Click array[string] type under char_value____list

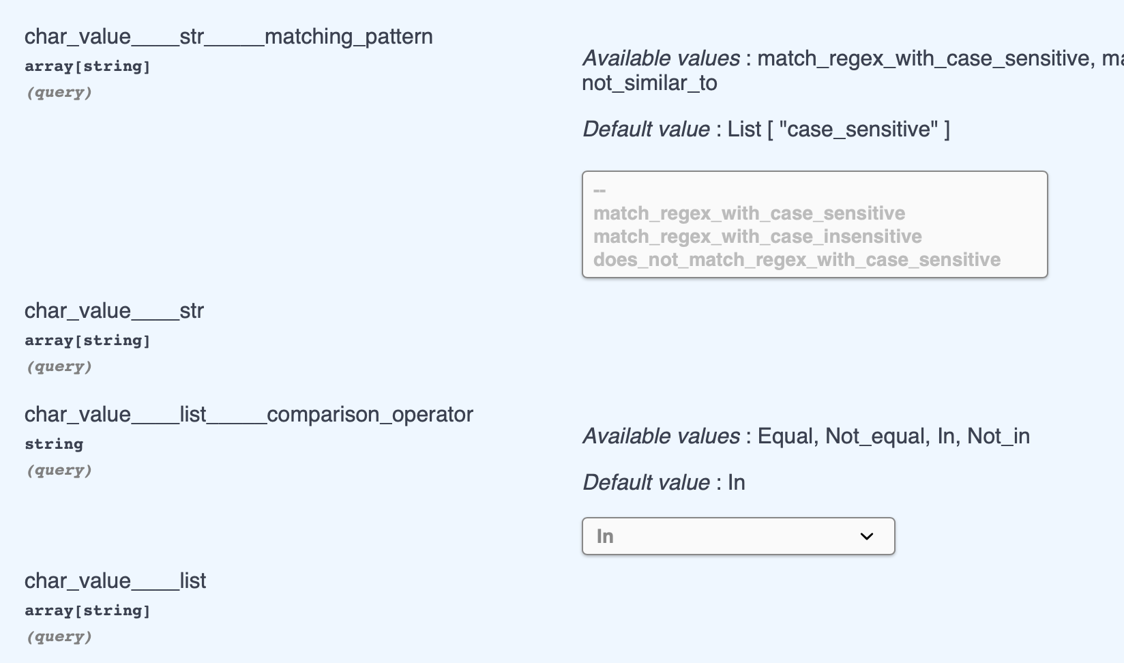point(87,610)
